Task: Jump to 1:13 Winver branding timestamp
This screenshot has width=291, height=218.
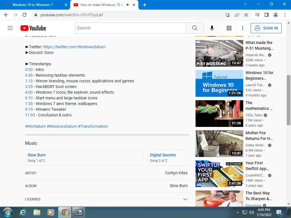Action: click(x=29, y=81)
